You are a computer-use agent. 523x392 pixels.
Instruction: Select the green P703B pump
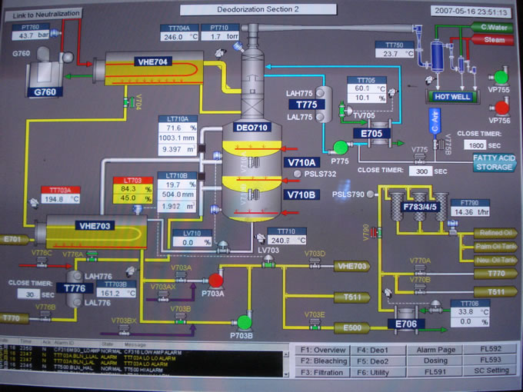pos(245,321)
